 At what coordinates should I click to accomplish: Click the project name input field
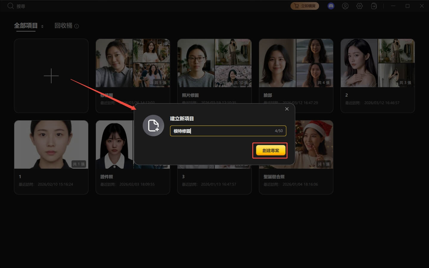(228, 131)
